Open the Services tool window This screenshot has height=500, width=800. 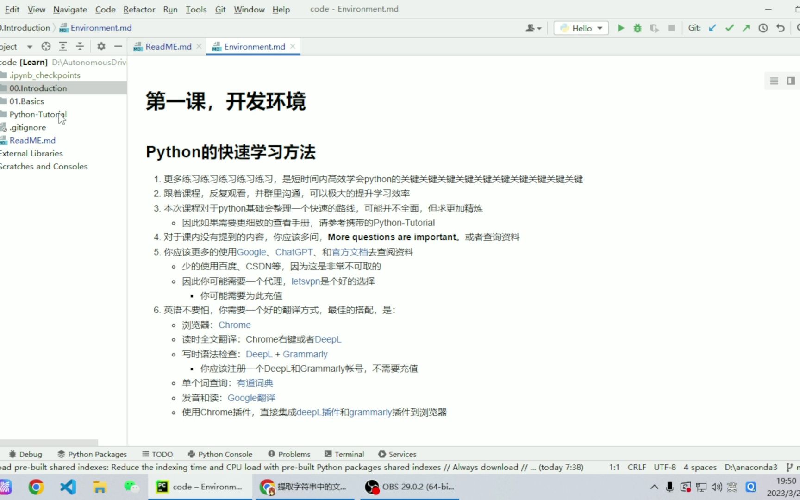397,454
